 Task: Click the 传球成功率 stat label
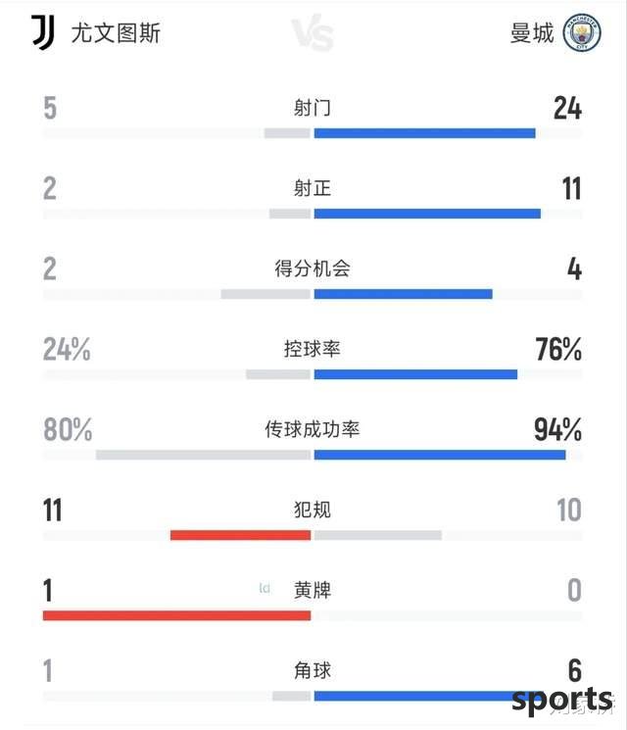tap(313, 429)
